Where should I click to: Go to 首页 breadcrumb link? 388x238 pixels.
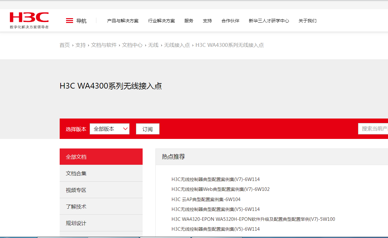pos(64,45)
